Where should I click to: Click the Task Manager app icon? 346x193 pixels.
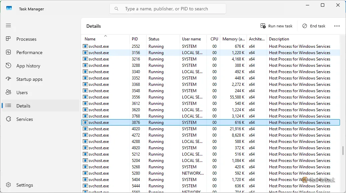coord(9,9)
